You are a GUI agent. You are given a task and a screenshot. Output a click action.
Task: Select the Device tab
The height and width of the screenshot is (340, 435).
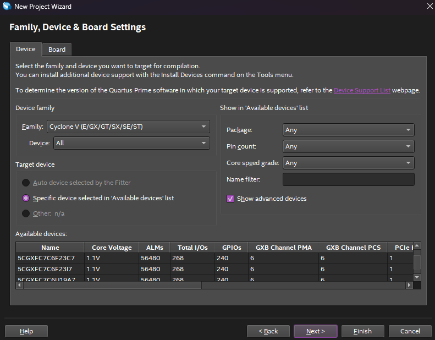click(x=25, y=49)
